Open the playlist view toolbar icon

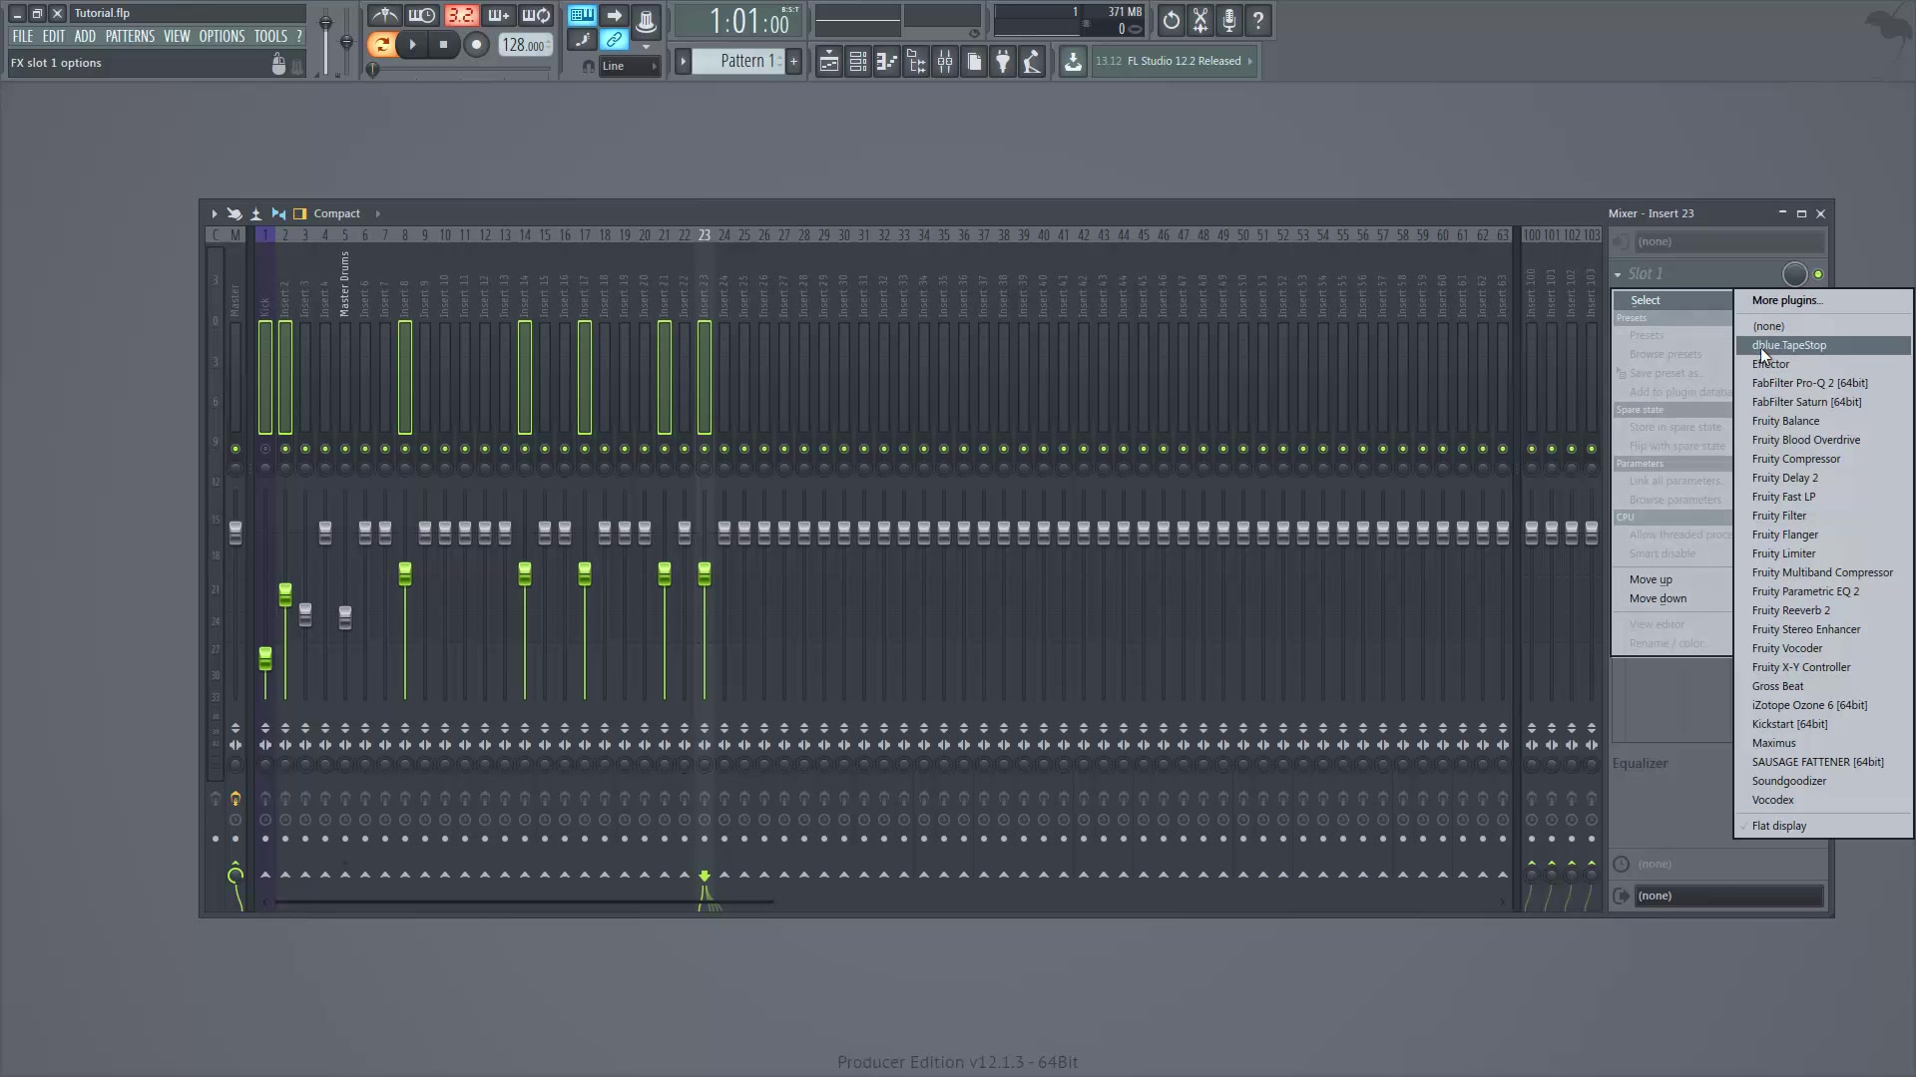click(x=828, y=62)
